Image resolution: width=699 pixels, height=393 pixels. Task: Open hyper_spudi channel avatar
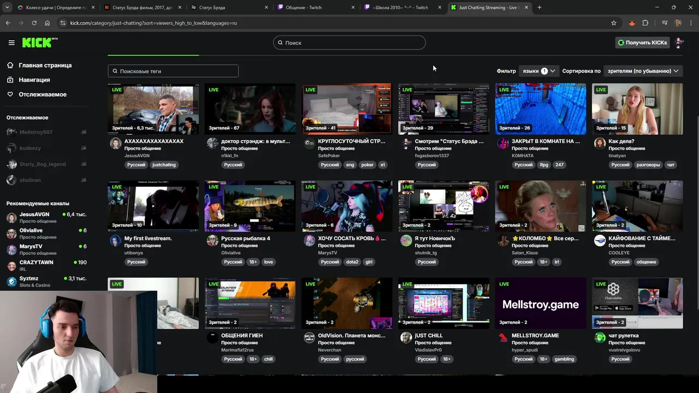click(503, 338)
